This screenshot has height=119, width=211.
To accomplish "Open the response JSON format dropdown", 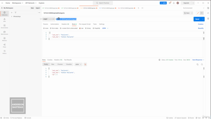I will [x=78, y=64].
